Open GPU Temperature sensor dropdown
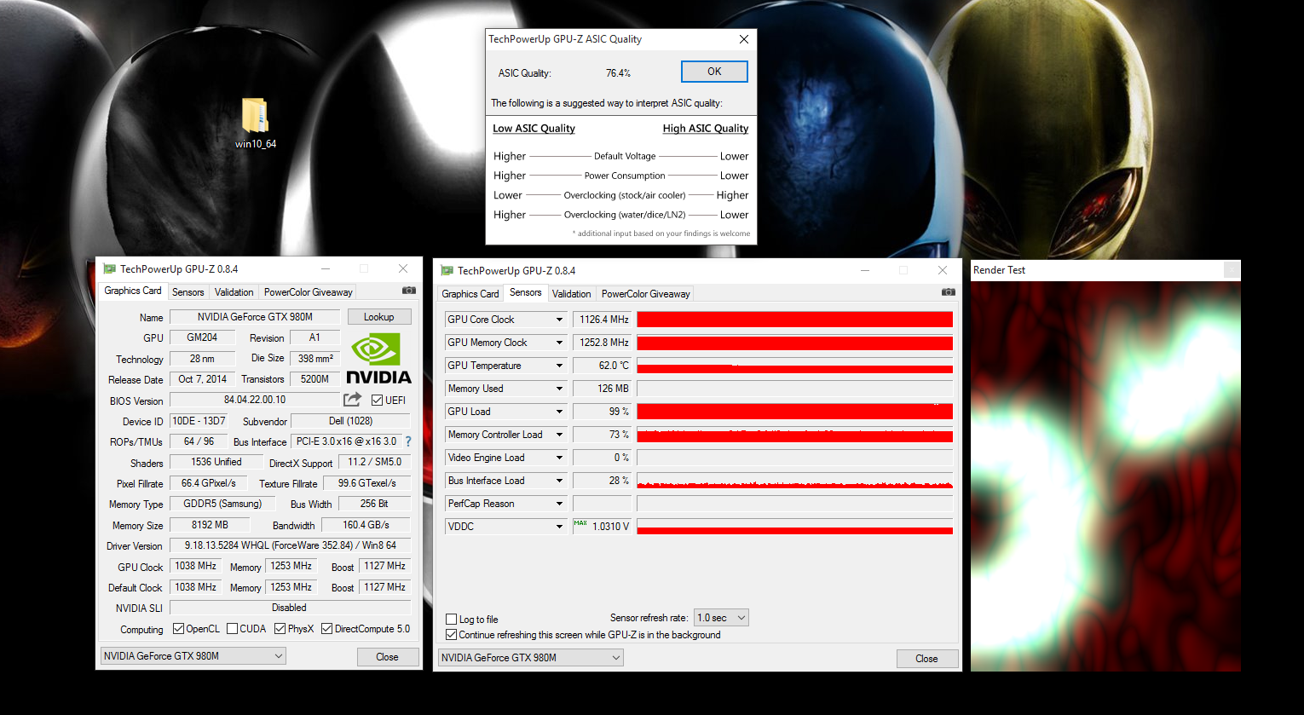 [x=559, y=366]
